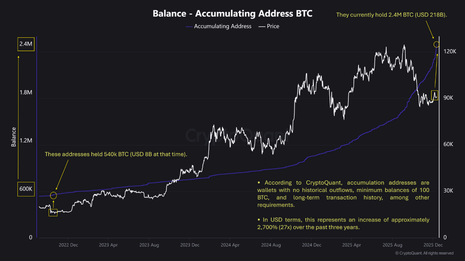Select the 2024 Apr date on the x-axis
The height and width of the screenshot is (261, 465).
[231, 245]
